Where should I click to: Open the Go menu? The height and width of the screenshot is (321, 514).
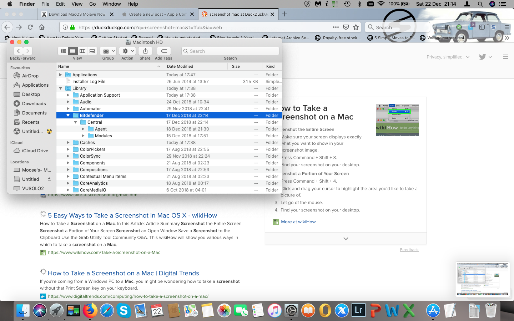pos(92,4)
